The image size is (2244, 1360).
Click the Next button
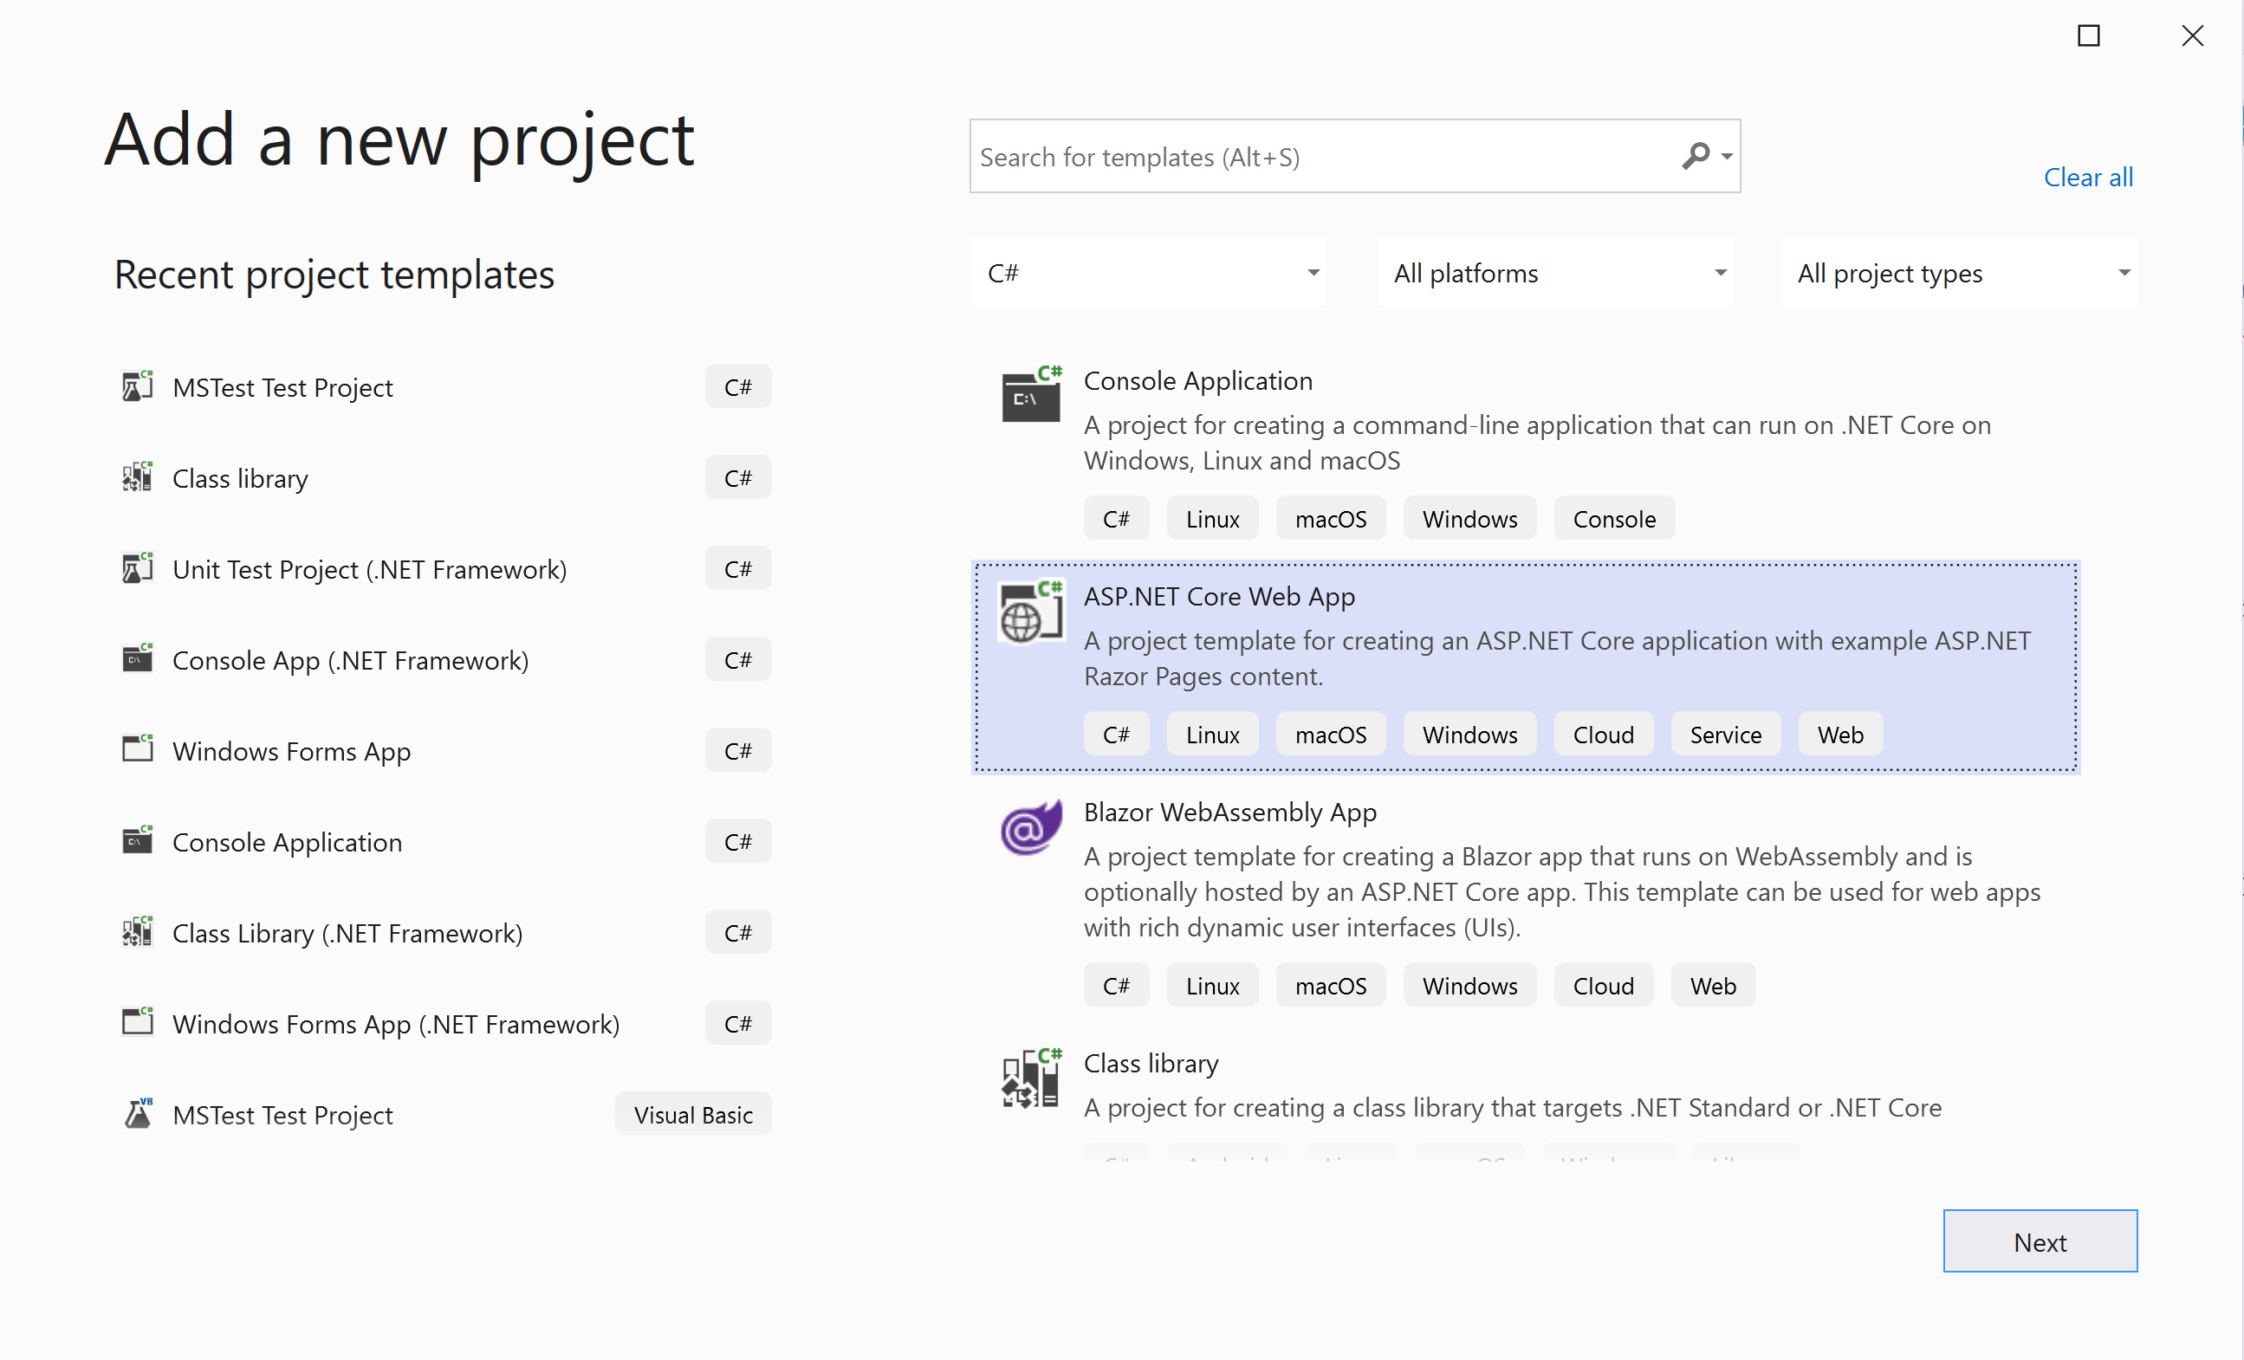pyautogui.click(x=2040, y=1241)
